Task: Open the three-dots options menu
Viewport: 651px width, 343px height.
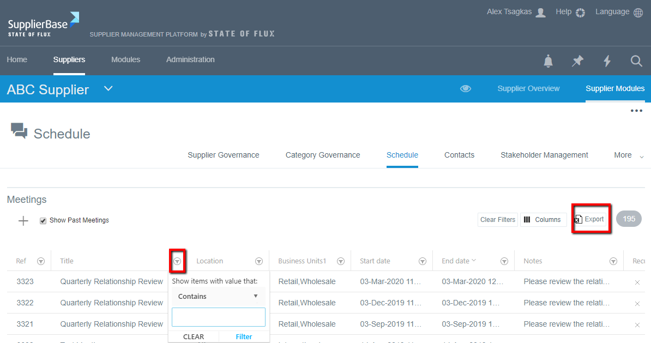Action: point(636,111)
